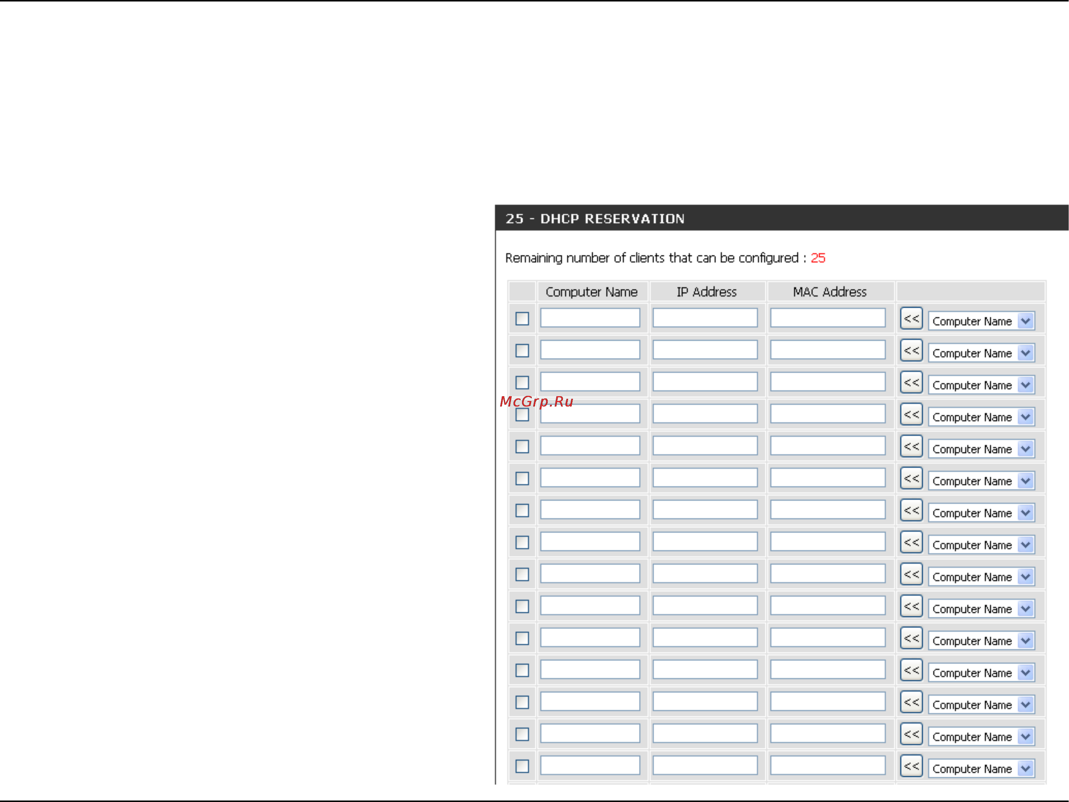Hit the << button in the last visible row
The height and width of the screenshot is (802, 1069).
[911, 766]
